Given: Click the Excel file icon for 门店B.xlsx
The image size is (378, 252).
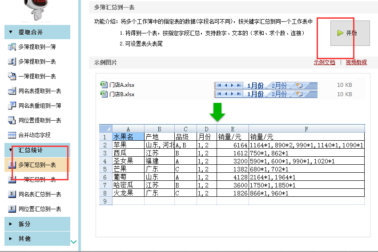Looking at the screenshot, I should pos(104,94).
